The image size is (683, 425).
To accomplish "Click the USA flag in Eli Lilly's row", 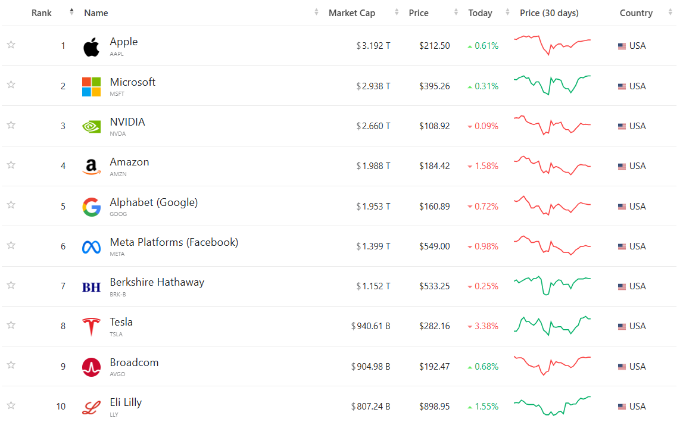I will [x=622, y=407].
